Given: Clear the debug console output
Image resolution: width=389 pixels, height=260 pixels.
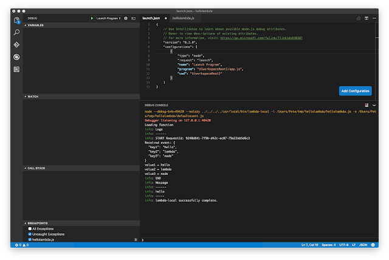Looking at the screenshot, I should [367, 105].
